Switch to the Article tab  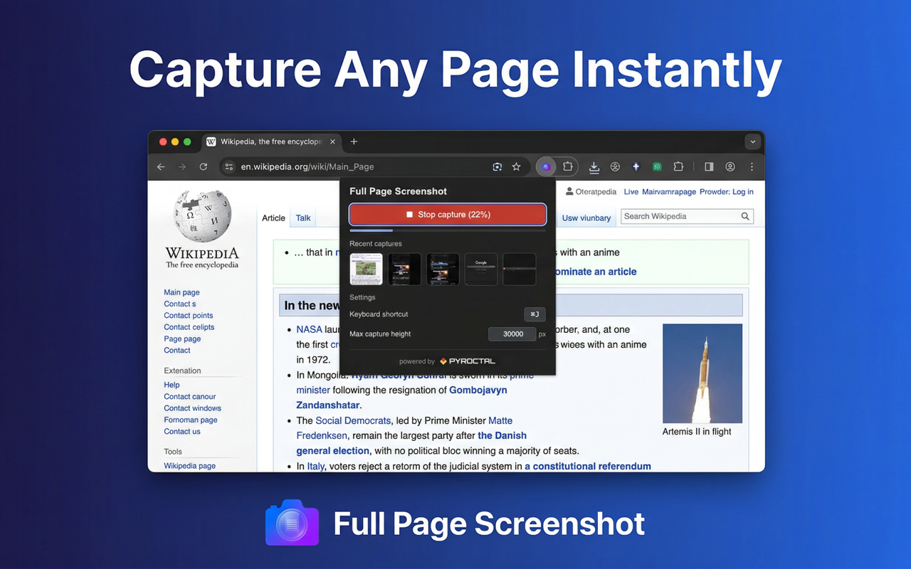(273, 218)
